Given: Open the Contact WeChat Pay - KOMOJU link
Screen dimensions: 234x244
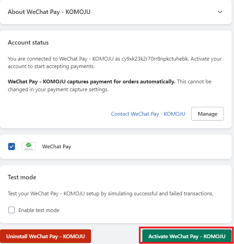Looking at the screenshot, I should (x=148, y=114).
